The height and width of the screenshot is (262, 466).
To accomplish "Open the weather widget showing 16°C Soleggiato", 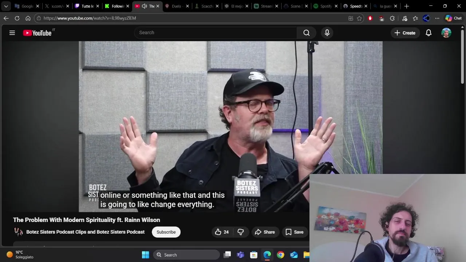I will click(x=20, y=255).
